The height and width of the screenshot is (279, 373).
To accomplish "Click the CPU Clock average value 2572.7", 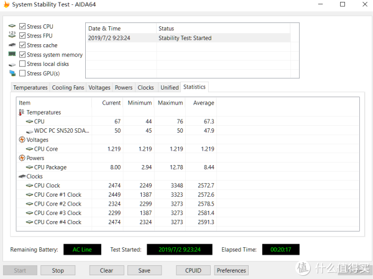I will pos(206,186).
